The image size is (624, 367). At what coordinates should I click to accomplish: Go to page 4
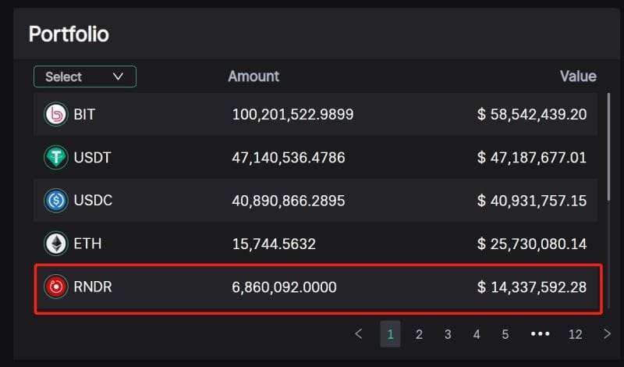pyautogui.click(x=477, y=334)
